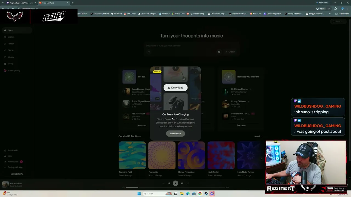Select the Liberty Oklahoma song

click(239, 102)
